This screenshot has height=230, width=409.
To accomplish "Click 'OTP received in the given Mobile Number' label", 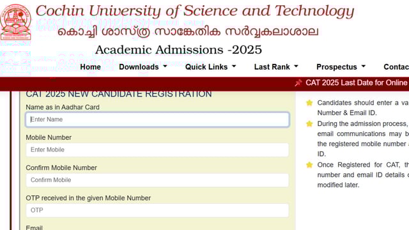I will pyautogui.click(x=88, y=198).
